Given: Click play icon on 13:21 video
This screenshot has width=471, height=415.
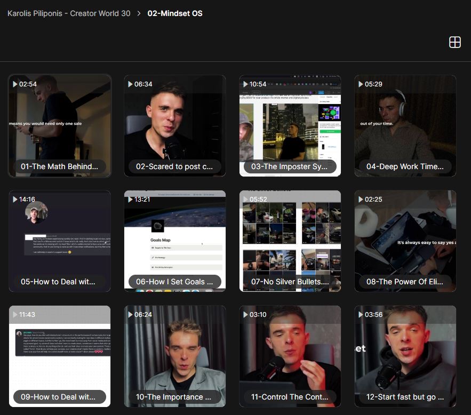Looking at the screenshot, I should pos(130,199).
